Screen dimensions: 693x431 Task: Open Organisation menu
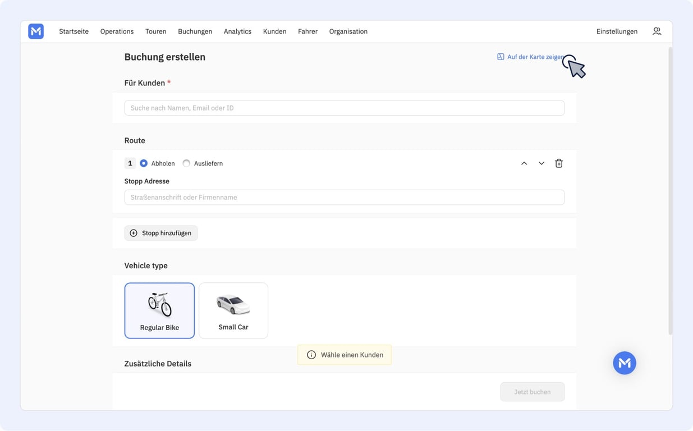(x=348, y=31)
